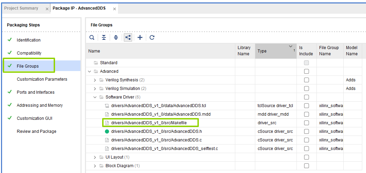
Task: Enable Is Include checkbox for Verilog Synthesis
Action: click(x=306, y=80)
